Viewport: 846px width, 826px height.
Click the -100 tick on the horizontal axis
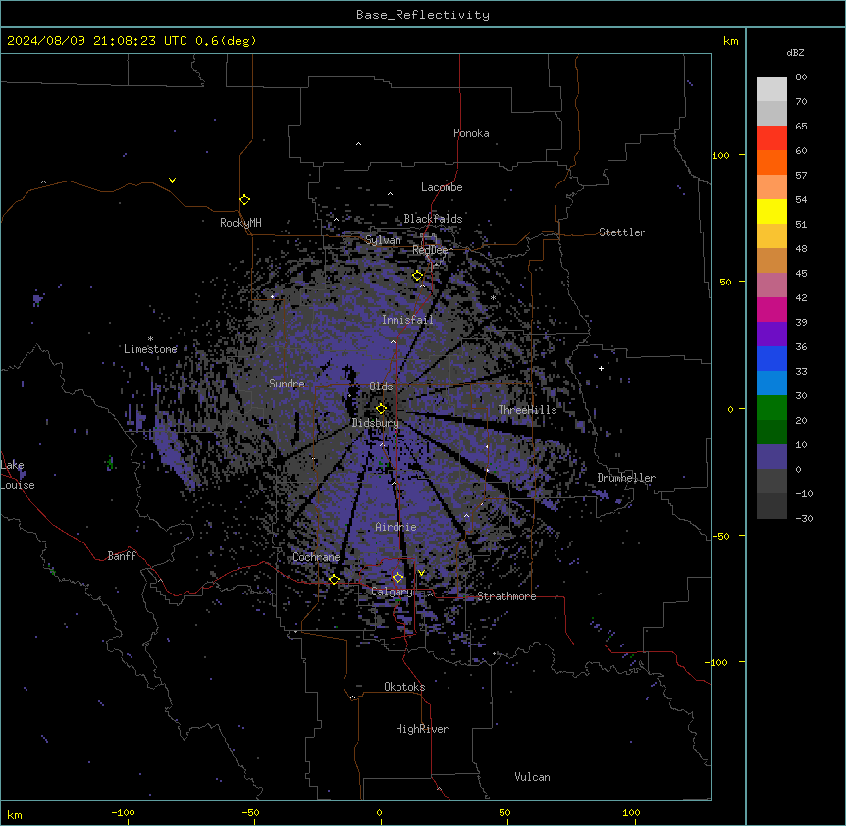click(x=123, y=813)
